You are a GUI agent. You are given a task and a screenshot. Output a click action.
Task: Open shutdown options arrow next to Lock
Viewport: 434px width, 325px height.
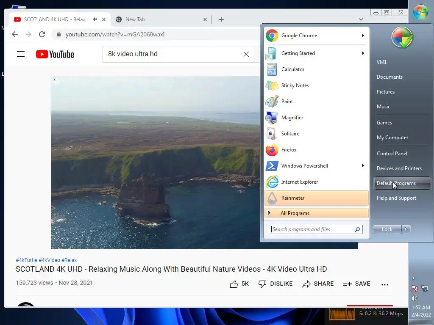[x=406, y=229]
